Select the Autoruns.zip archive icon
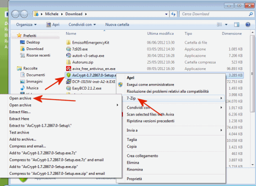This screenshot has height=186, width=256. point(68,62)
